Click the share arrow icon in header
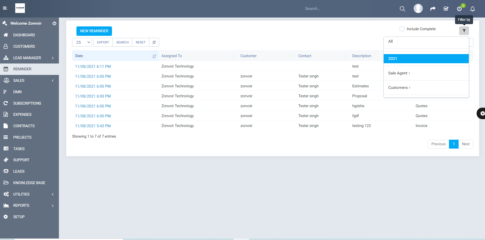Screen dimensions: 485x240 [433, 8]
